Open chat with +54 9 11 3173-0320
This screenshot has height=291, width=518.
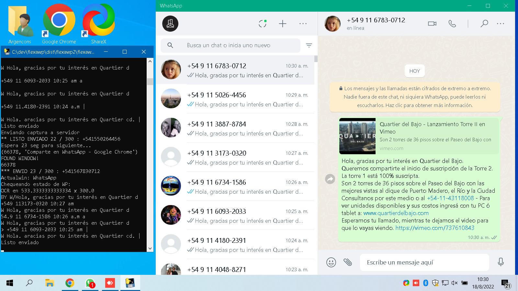[x=235, y=157]
